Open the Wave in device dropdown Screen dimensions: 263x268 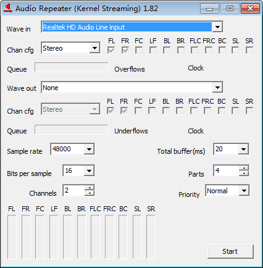click(x=217, y=27)
